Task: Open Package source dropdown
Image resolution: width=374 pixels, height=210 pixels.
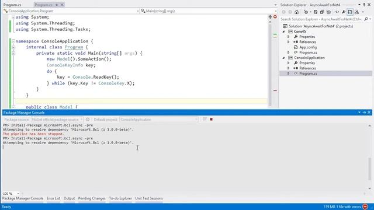Action: (x=57, y=120)
